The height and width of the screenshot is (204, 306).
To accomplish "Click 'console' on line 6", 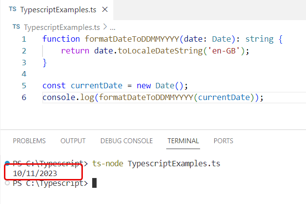I will pyautogui.click(x=59, y=97).
